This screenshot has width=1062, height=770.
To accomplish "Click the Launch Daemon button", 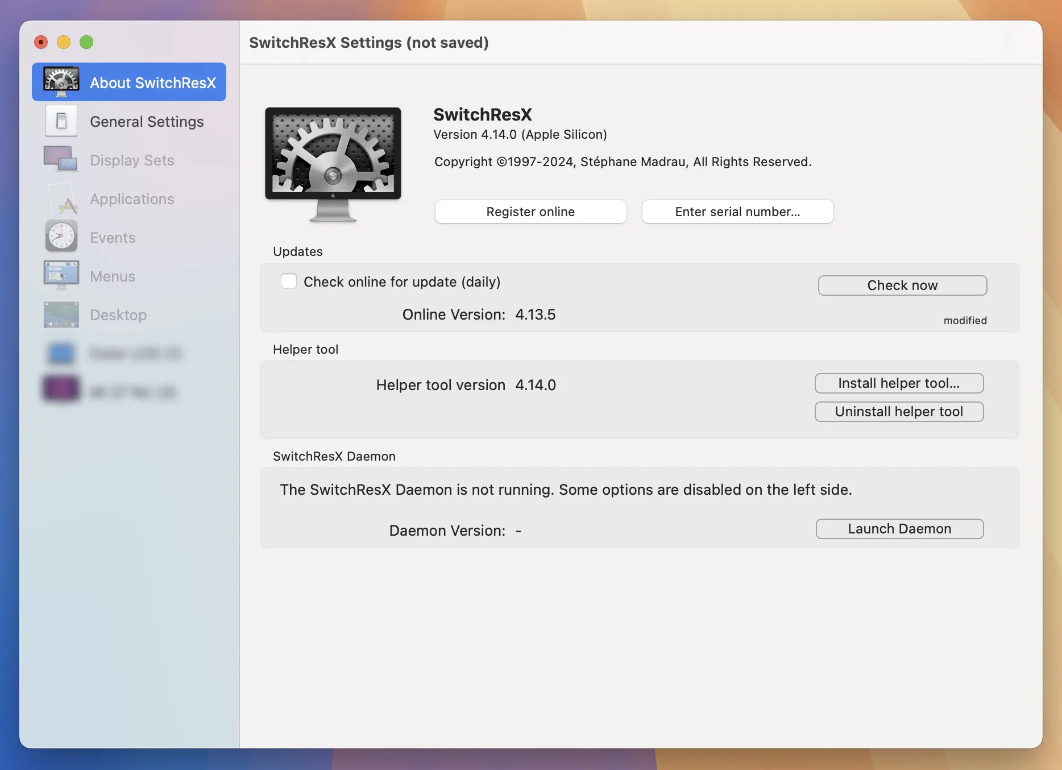I will click(899, 529).
